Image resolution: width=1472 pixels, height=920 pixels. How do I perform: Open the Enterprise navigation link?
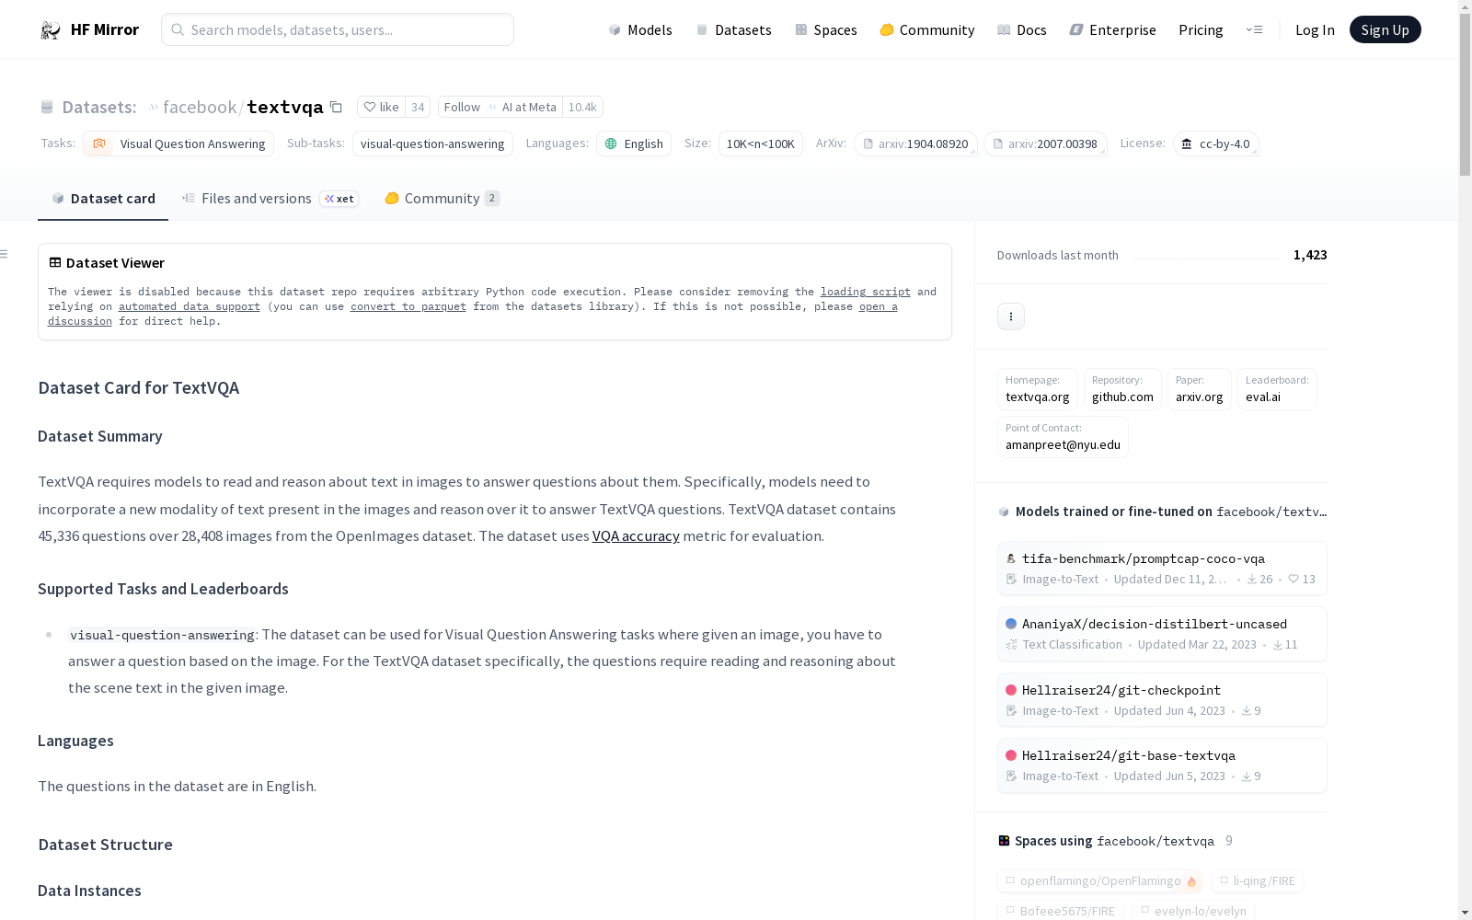click(x=1112, y=29)
